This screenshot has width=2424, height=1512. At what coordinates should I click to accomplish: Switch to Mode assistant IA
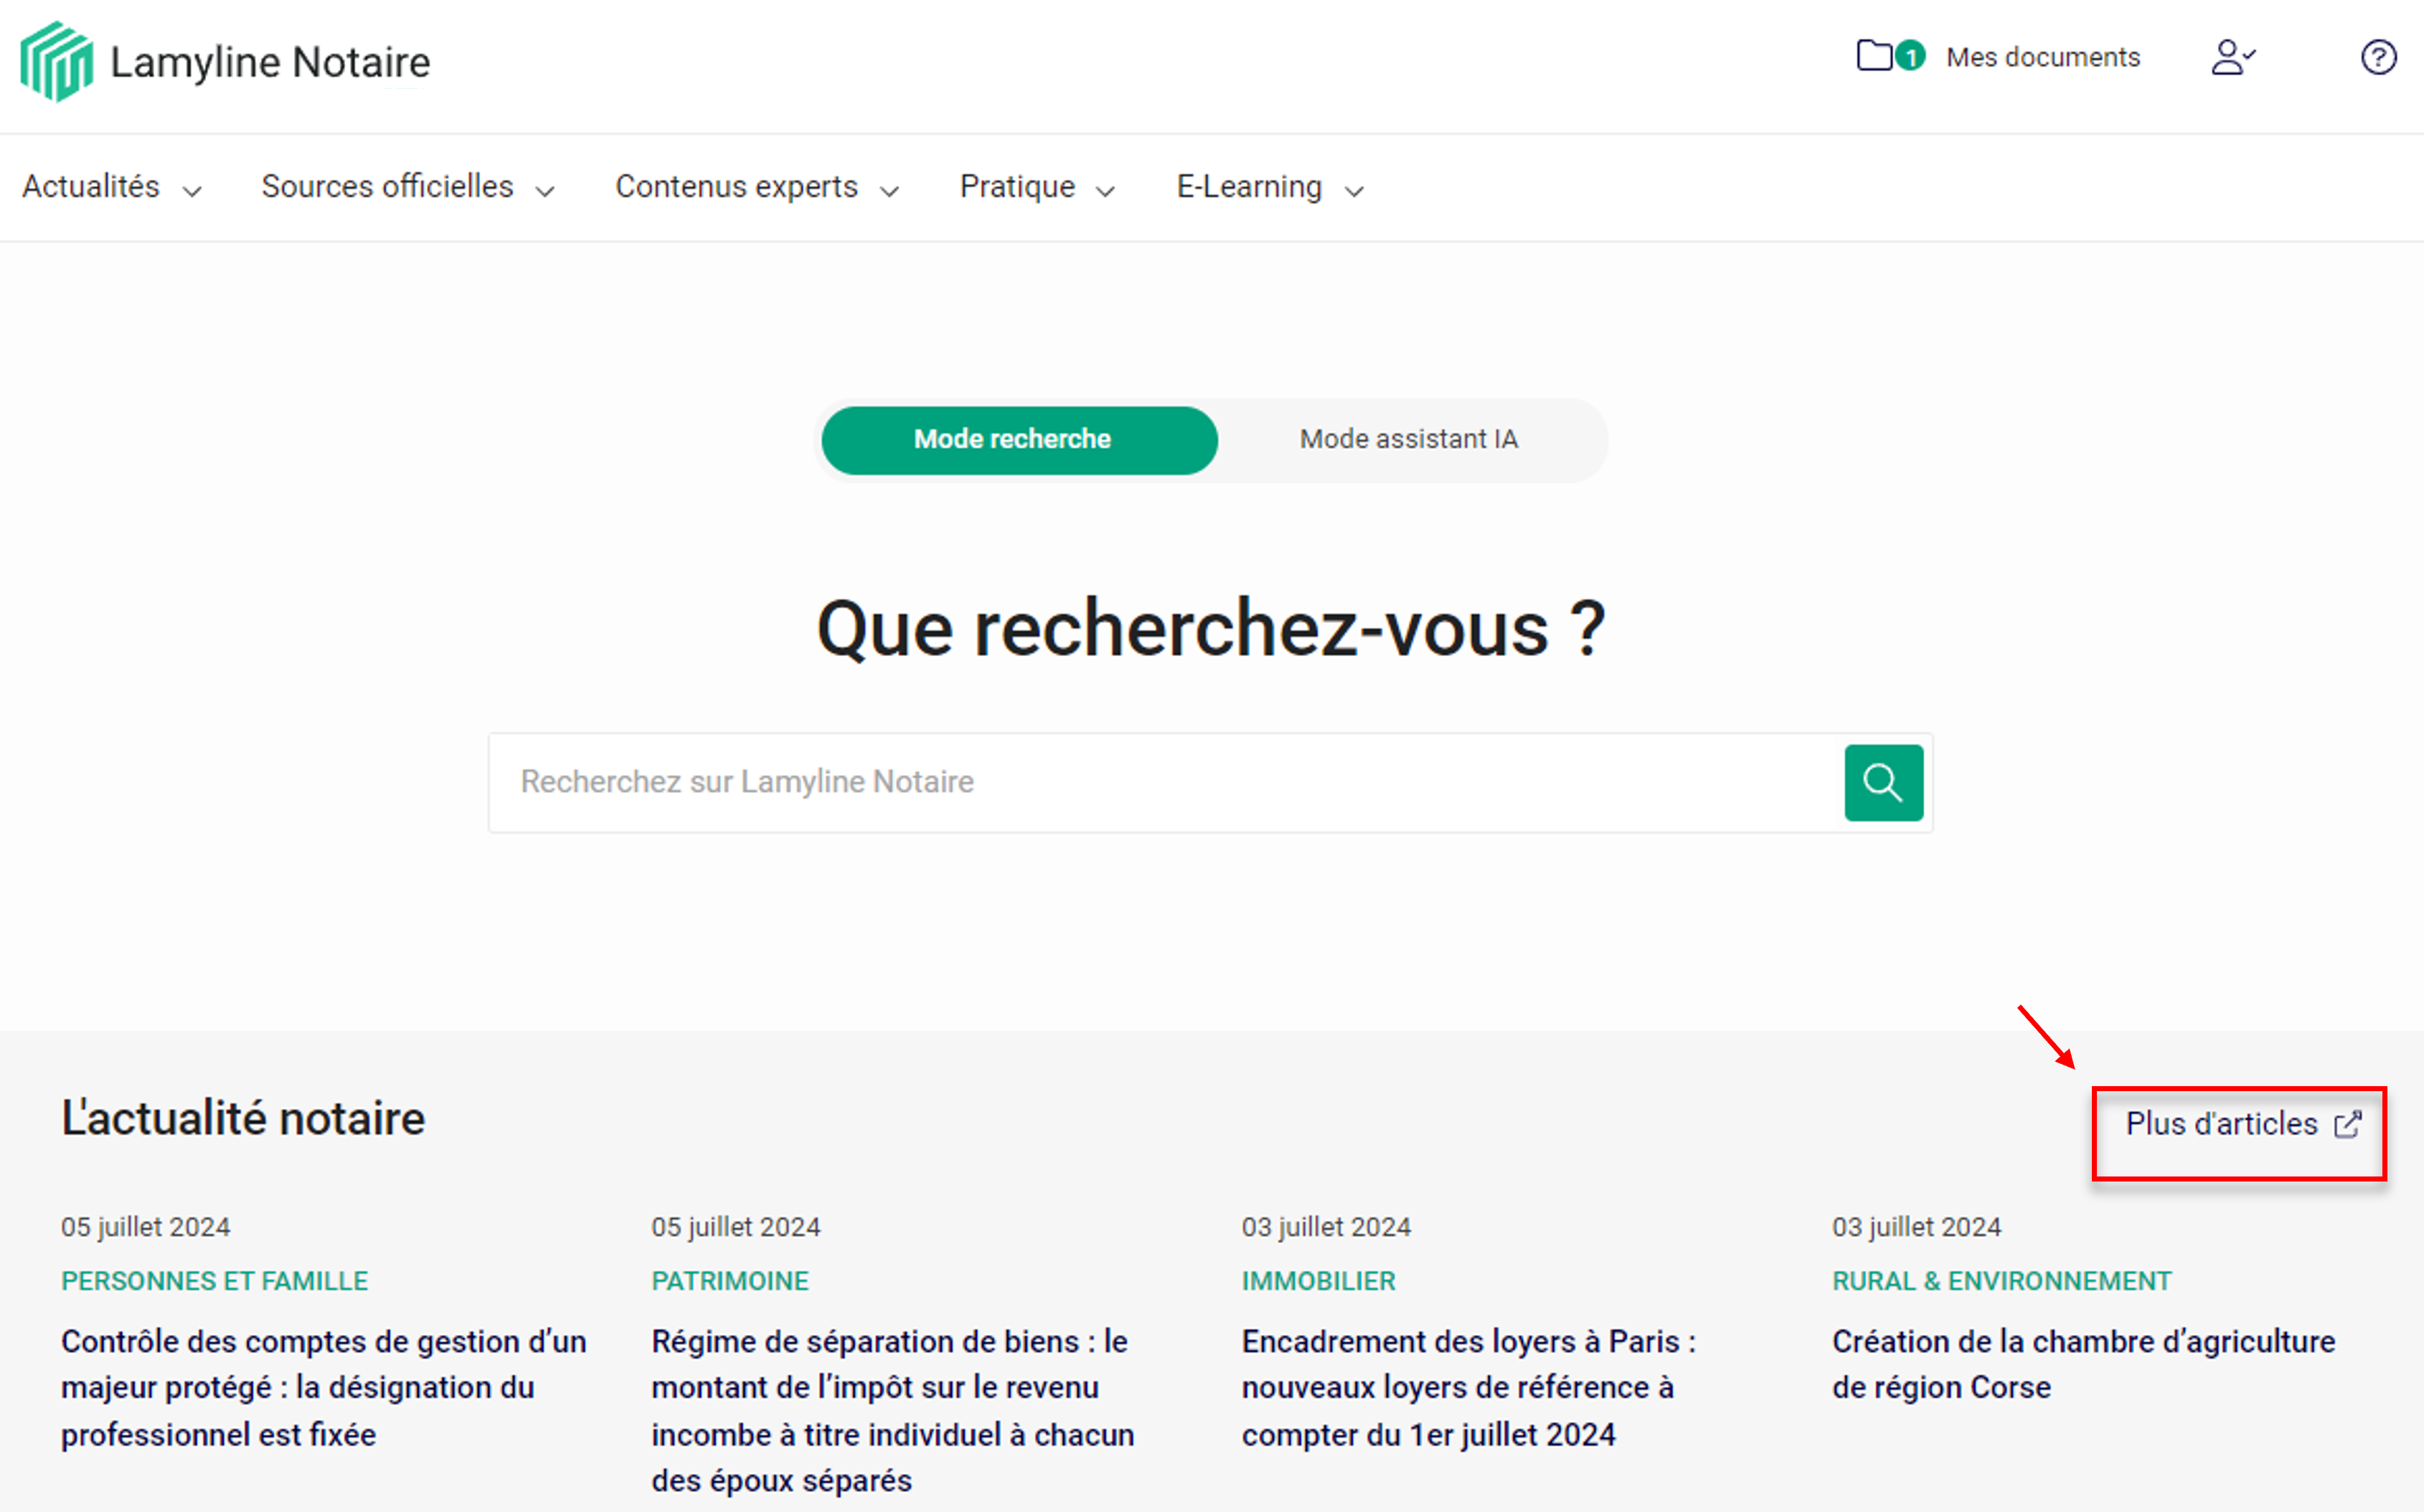1407,440
